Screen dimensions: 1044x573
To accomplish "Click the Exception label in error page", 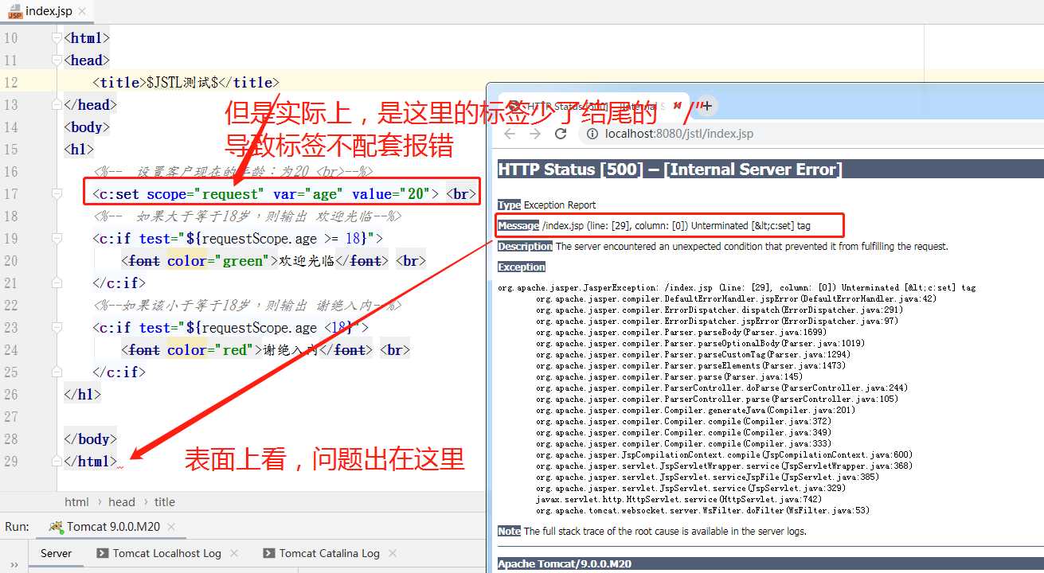I will point(522,267).
